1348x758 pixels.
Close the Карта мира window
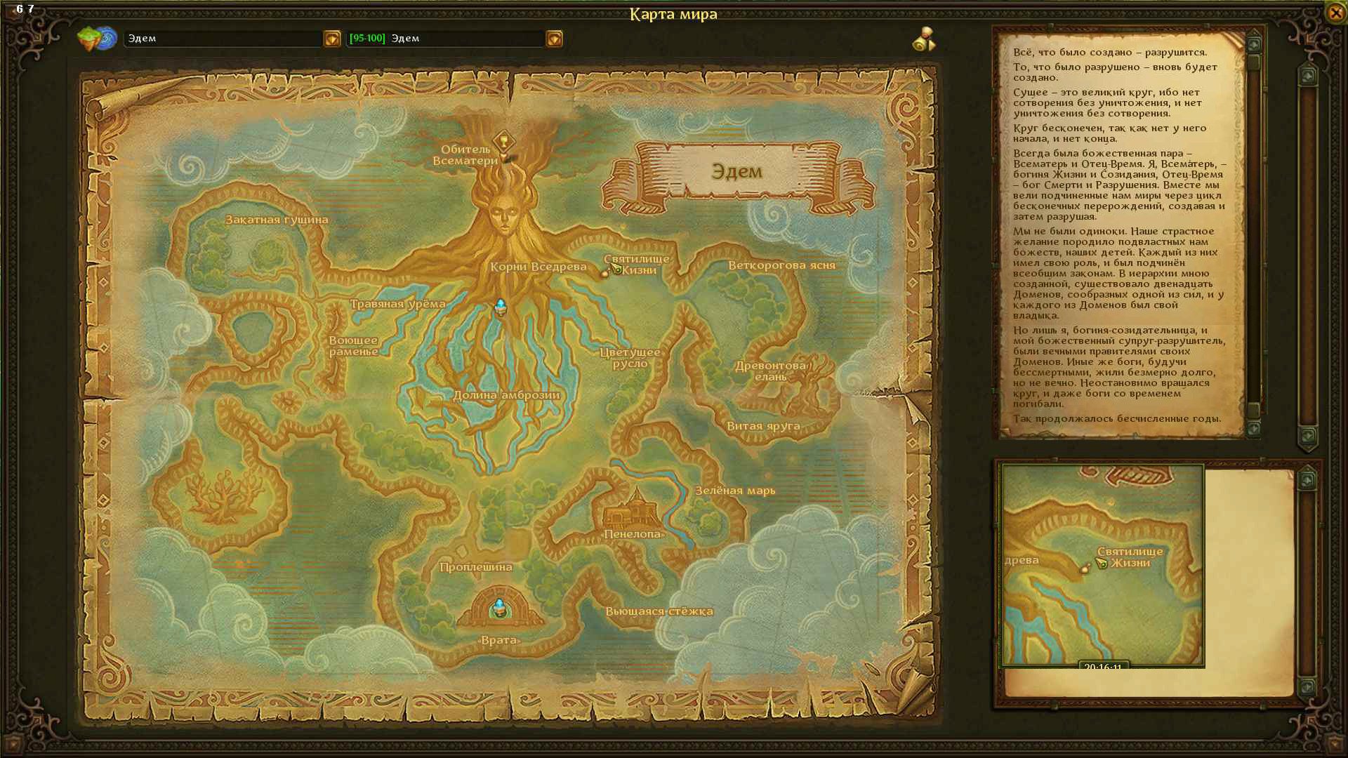tap(1335, 13)
